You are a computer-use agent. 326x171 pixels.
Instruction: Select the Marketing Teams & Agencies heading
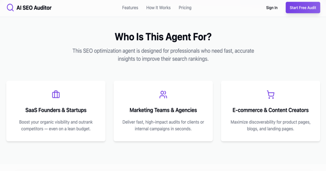pyautogui.click(x=163, y=110)
